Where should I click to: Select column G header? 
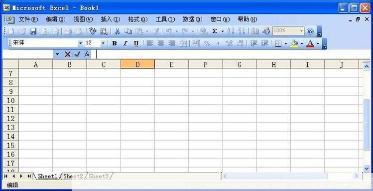240,64
